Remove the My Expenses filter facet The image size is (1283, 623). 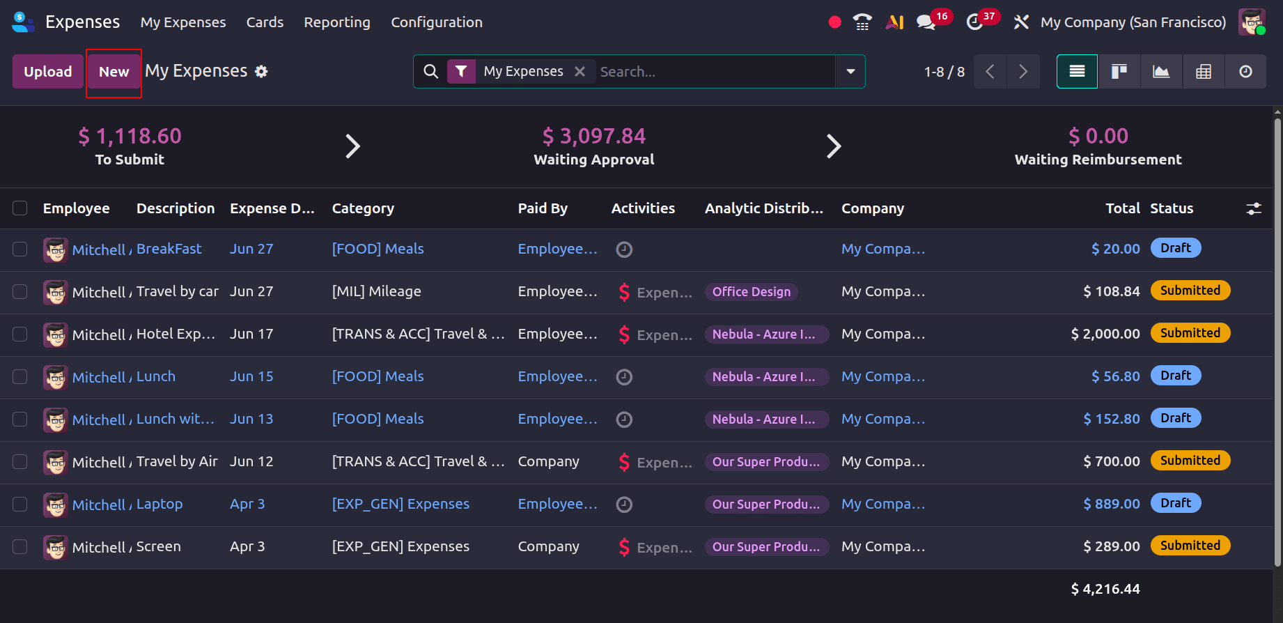tap(580, 72)
